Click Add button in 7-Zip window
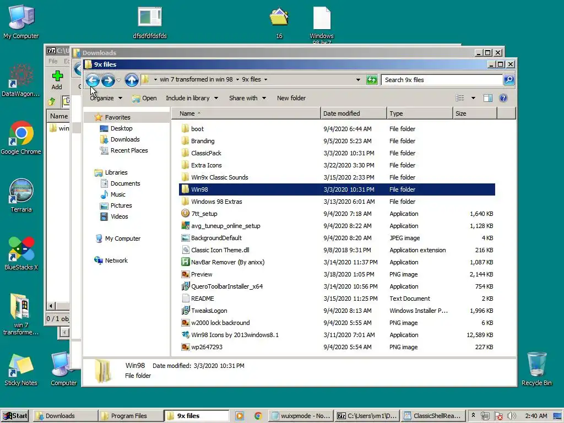Image resolution: width=564 pixels, height=423 pixels. [57, 80]
